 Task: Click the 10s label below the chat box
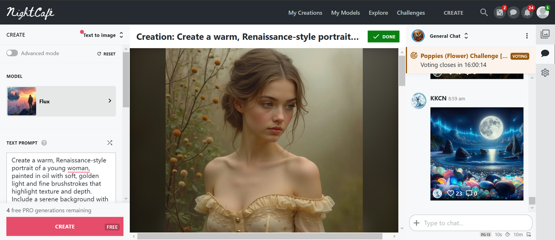coord(499,234)
